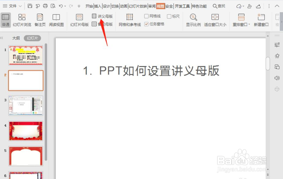The height and width of the screenshot is (179, 283).
Task: Open 网格和参考线 settings
Action: point(130,20)
